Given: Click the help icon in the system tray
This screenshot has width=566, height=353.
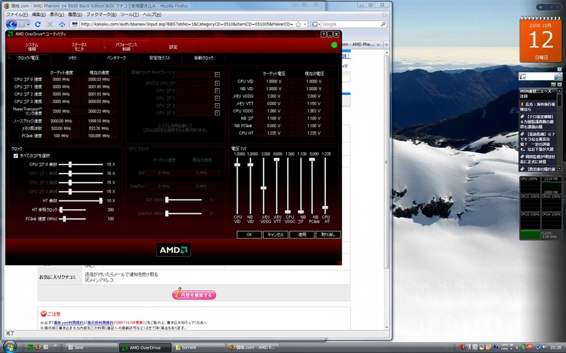Looking at the screenshot, I should 496,347.
